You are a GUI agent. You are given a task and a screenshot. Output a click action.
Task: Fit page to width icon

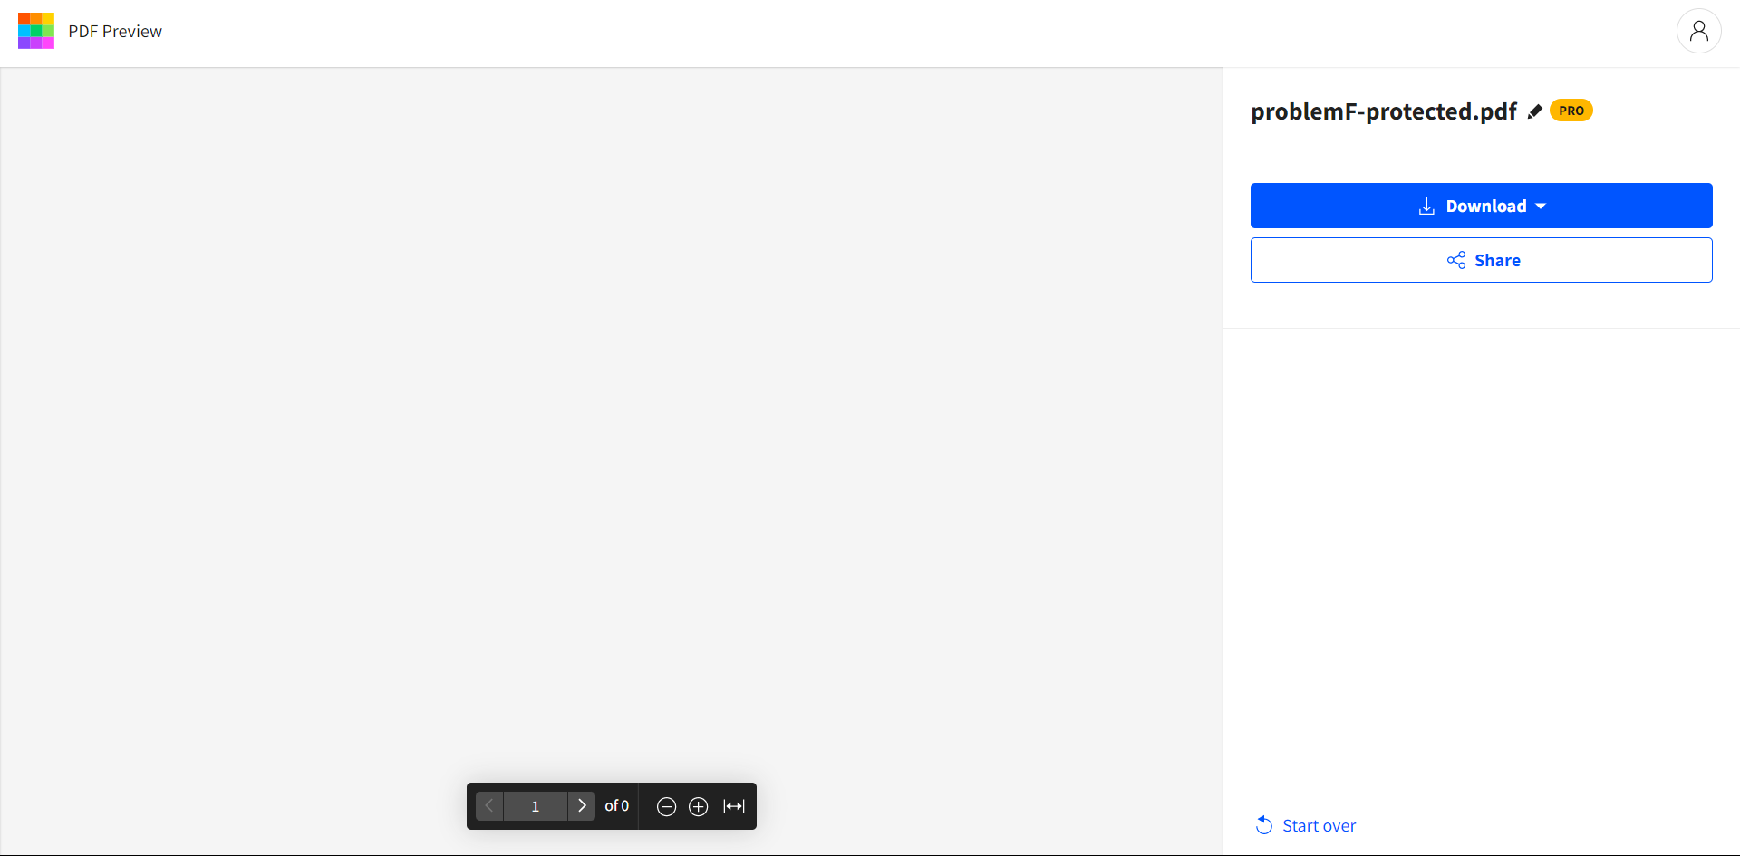734,806
